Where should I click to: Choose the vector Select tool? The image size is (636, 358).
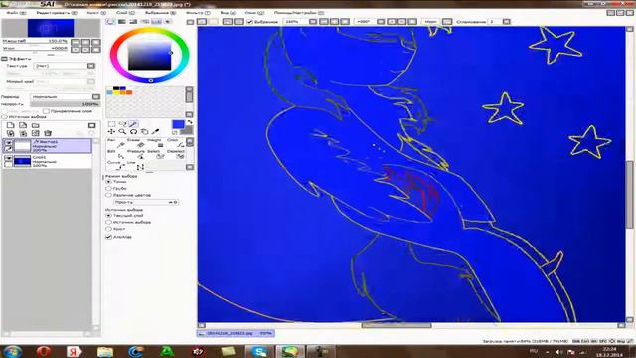point(155,154)
